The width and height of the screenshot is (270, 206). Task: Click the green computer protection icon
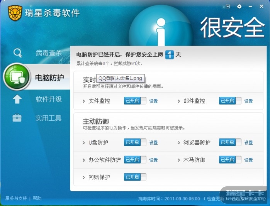(17, 77)
